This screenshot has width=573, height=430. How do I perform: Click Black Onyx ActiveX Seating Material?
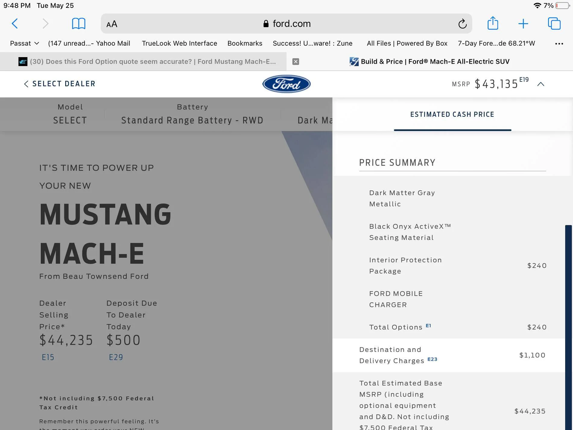pyautogui.click(x=410, y=232)
